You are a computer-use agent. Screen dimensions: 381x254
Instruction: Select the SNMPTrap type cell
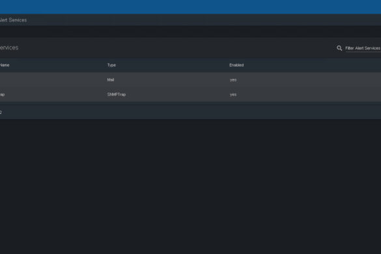point(117,94)
